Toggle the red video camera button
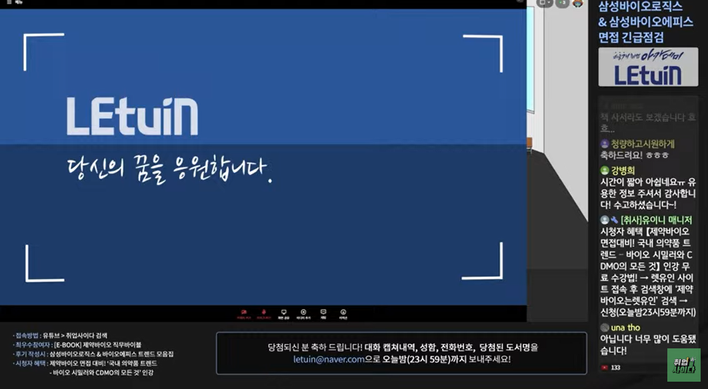Viewport: 708px width, 389px height. (x=244, y=312)
